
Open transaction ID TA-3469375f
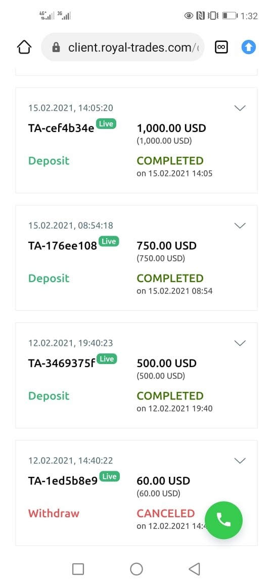click(x=62, y=363)
